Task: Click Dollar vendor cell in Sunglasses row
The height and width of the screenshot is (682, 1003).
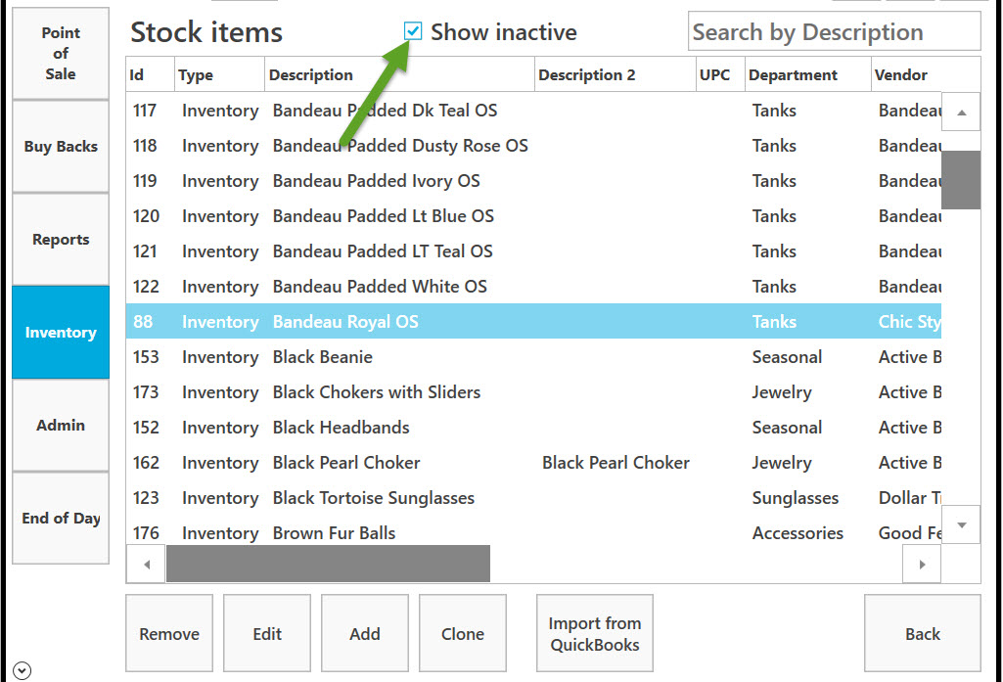Action: pyautogui.click(x=910, y=498)
